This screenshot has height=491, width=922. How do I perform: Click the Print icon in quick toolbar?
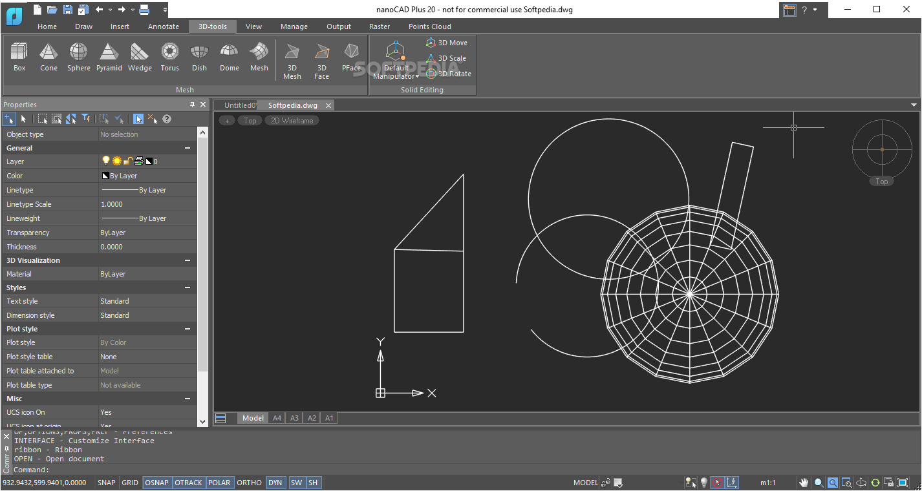(x=144, y=10)
